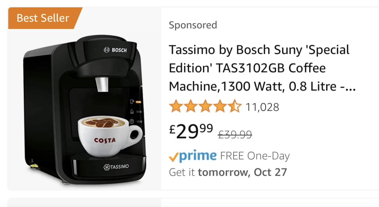Open the 11,028 ratings count
Screen dimensions: 379x207
(x=262, y=107)
